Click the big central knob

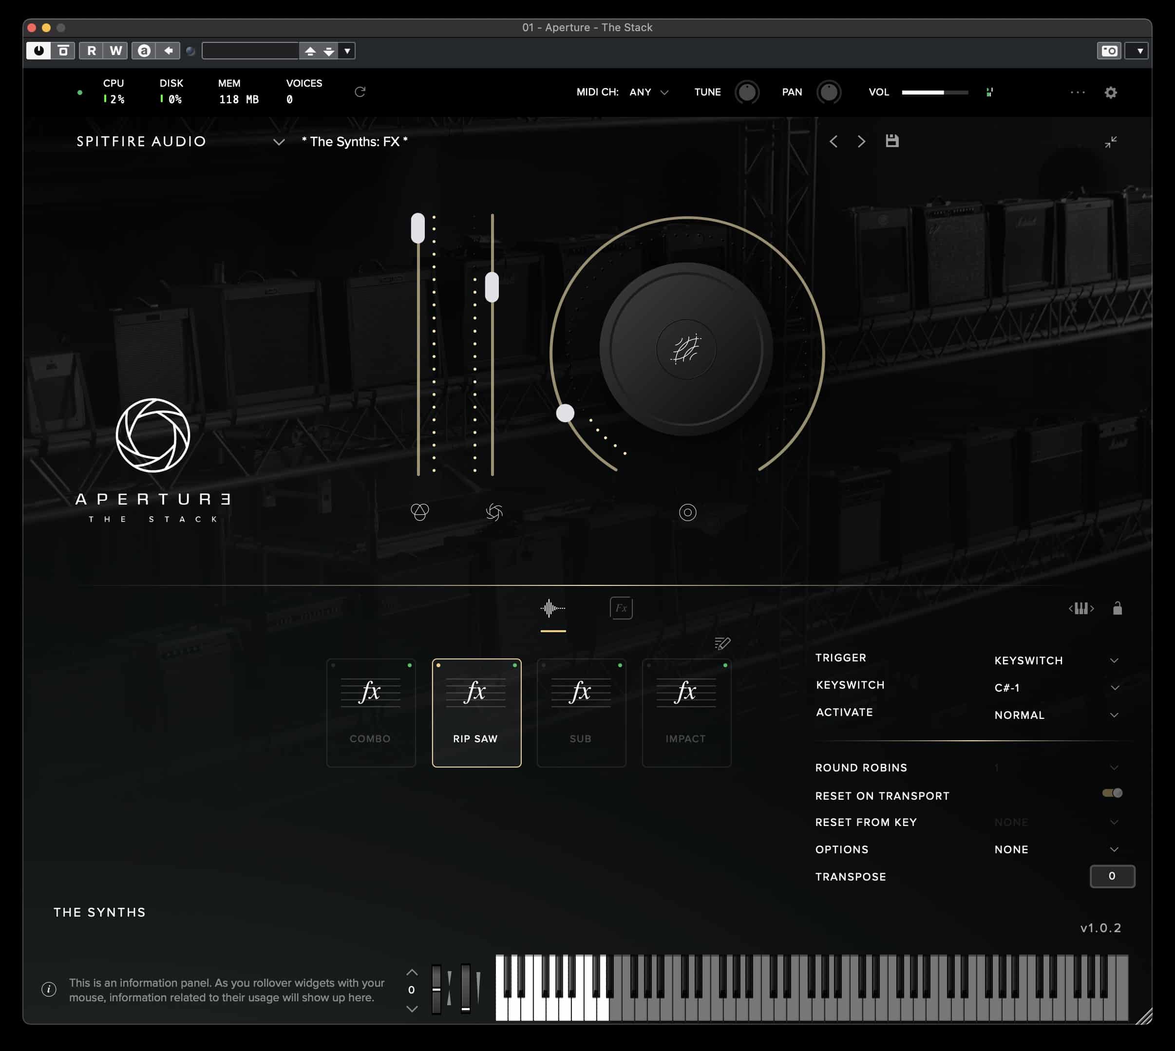pyautogui.click(x=686, y=349)
